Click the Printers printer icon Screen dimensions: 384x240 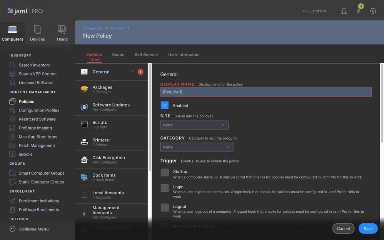click(x=84, y=142)
